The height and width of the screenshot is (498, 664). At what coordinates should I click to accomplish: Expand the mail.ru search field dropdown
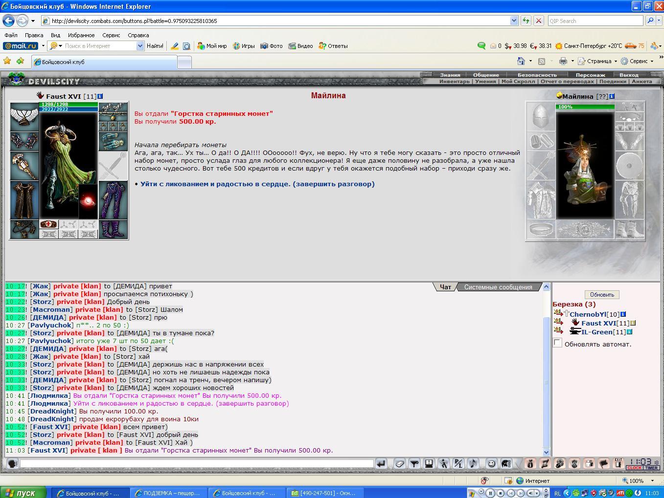[140, 46]
